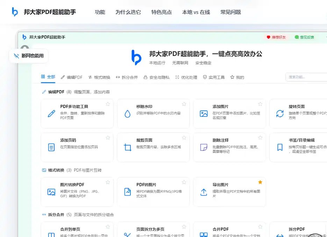327x237 pixels.
Task: Open 常见问题 navigation link
Action: 230,12
